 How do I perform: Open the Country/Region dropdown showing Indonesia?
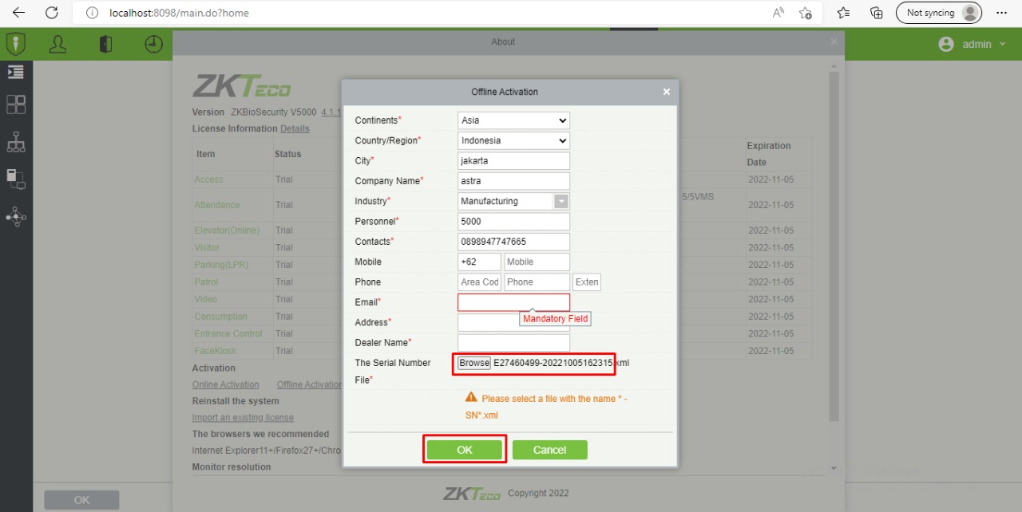click(x=514, y=140)
